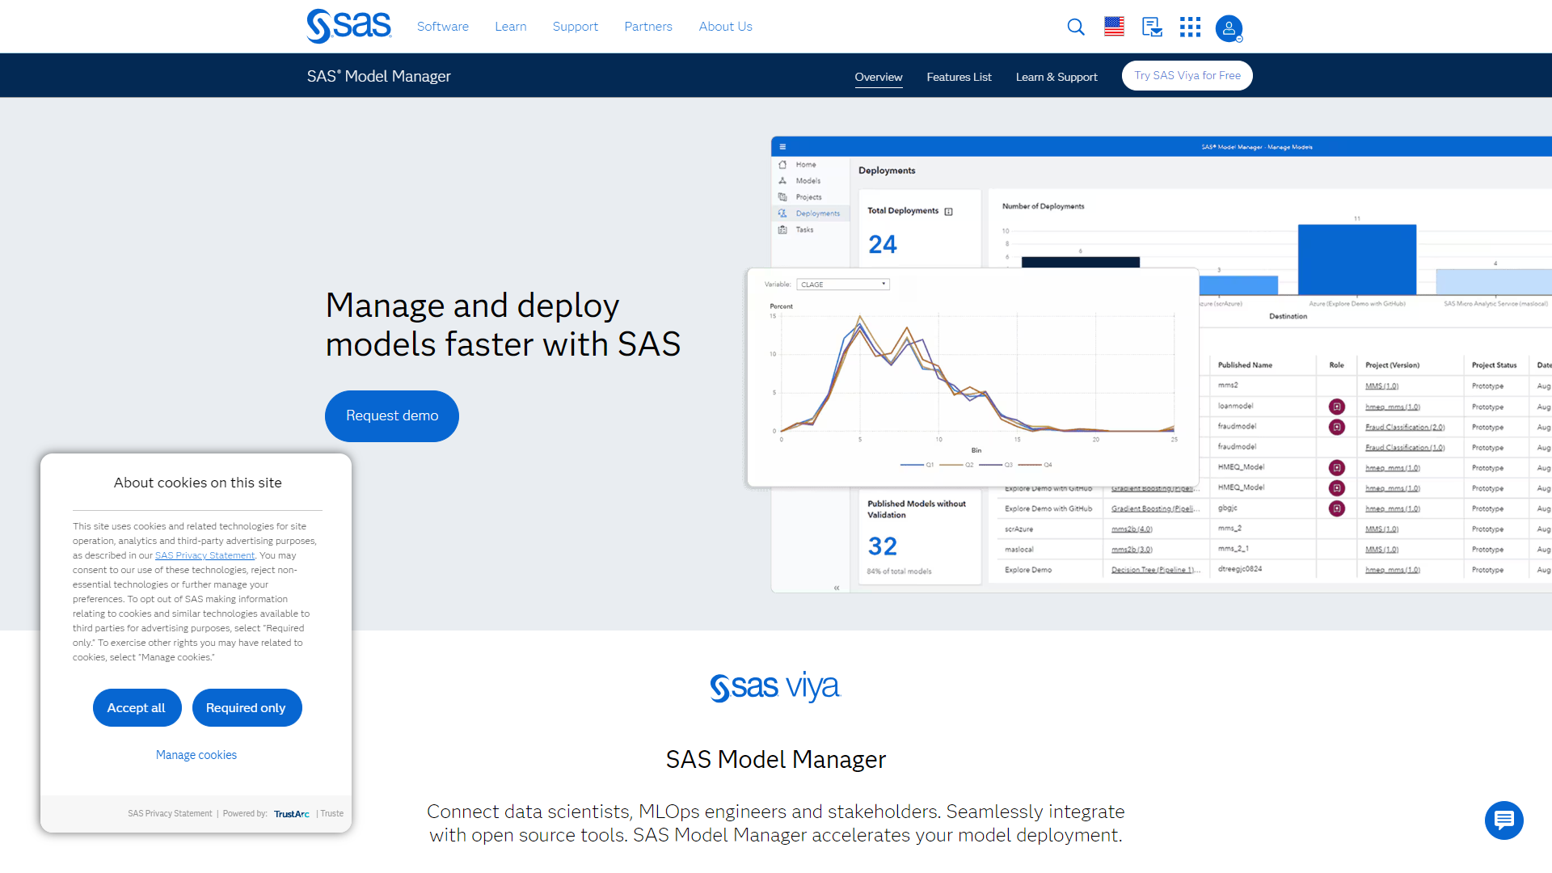Click the user account icon top right
This screenshot has width=1552, height=873.
pos(1229,27)
